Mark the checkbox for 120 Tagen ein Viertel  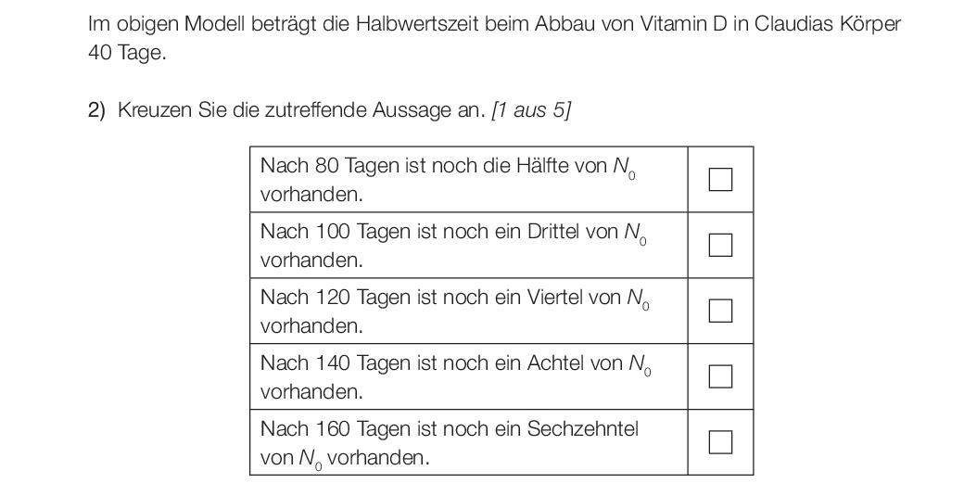[720, 311]
